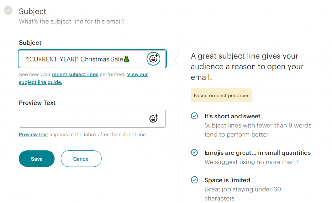The width and height of the screenshot is (332, 203).
Task: Click the green checkmark next to short and sweet
Action: coord(195,116)
